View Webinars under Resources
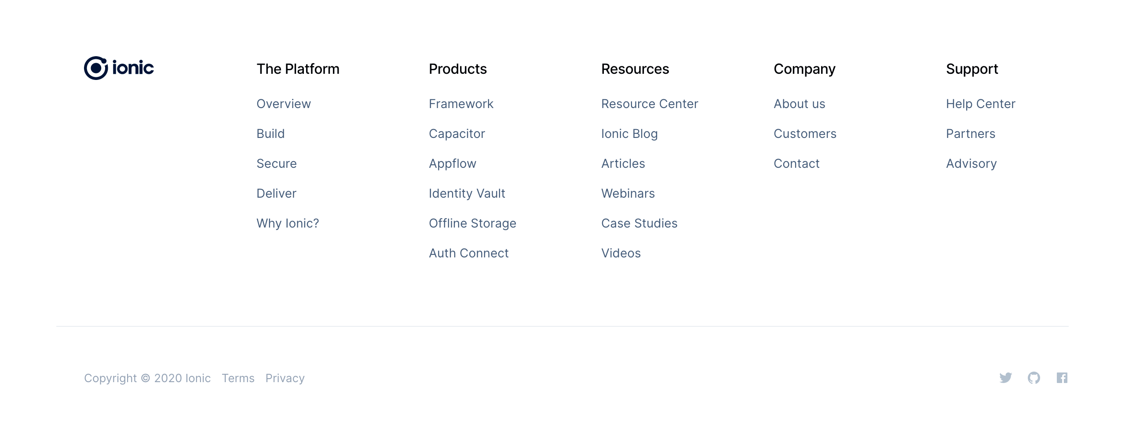Viewport: 1125px width, 441px height. pyautogui.click(x=628, y=193)
